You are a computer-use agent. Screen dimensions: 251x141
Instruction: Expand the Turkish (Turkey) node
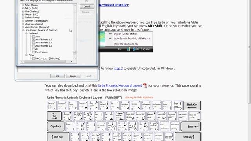pyautogui.click(x=23, y=18)
